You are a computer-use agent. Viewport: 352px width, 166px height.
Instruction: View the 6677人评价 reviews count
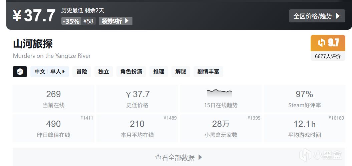(x=328, y=56)
